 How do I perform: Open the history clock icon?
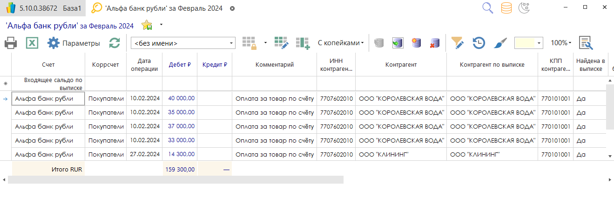click(x=479, y=43)
